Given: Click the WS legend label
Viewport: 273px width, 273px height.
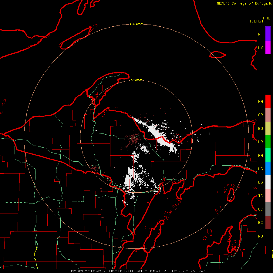Looking at the screenshot, I should [260, 169].
